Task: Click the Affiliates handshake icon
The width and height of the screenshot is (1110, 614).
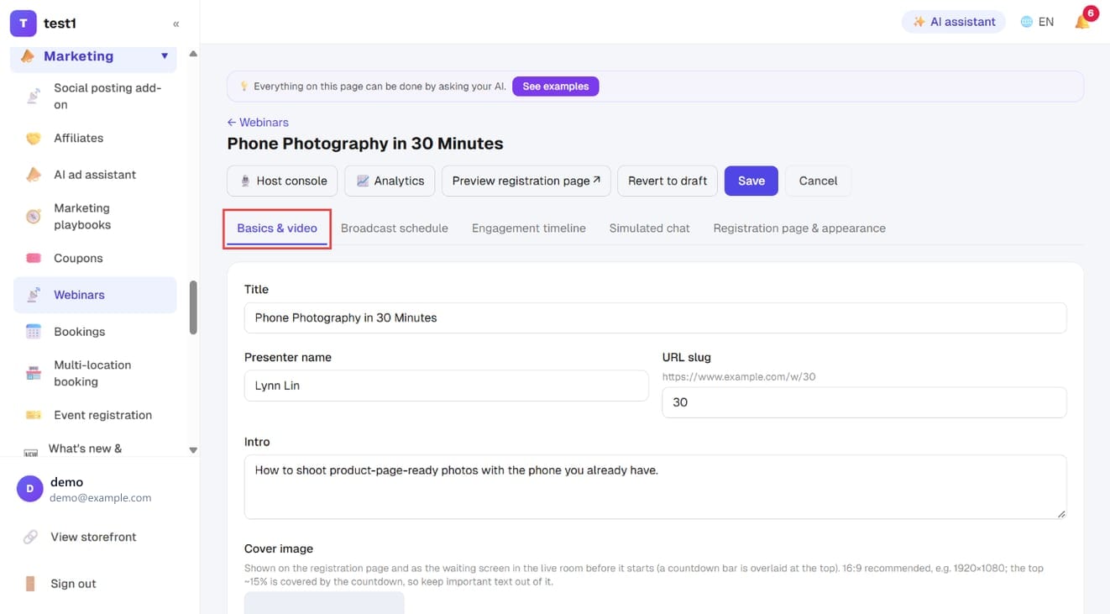Action: [34, 138]
